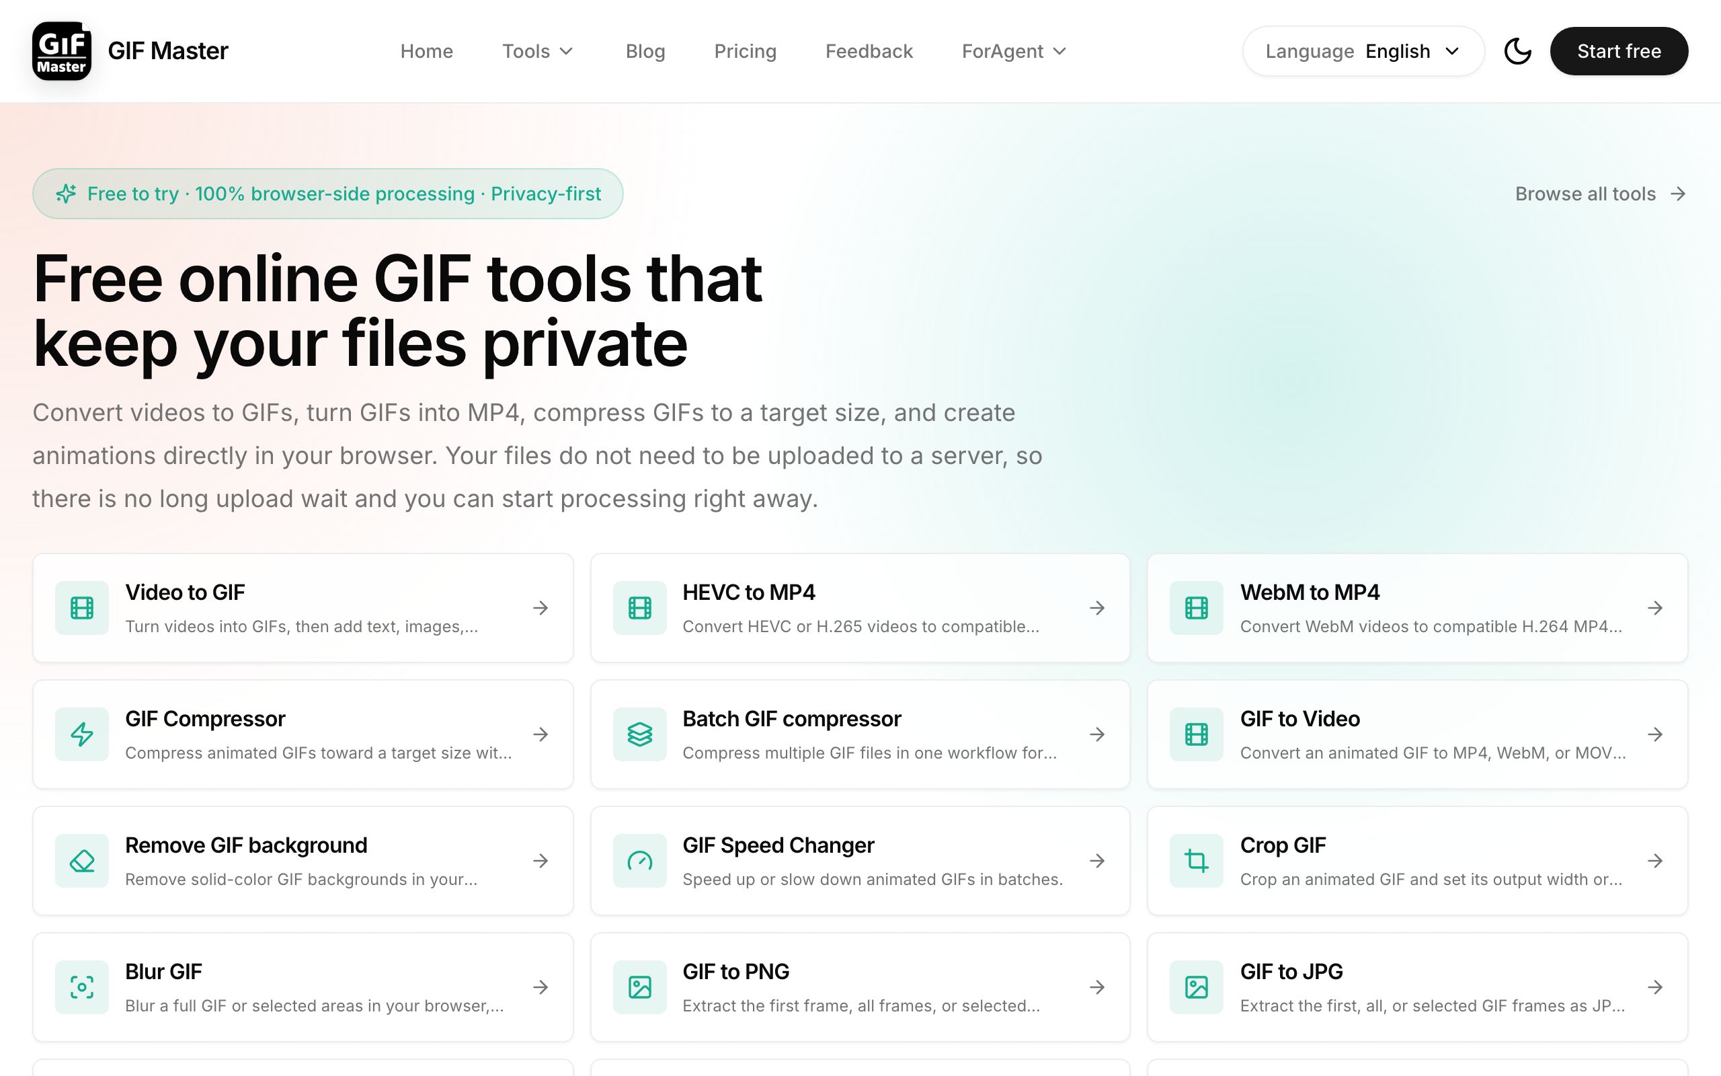Click the arrow on Video to GIF card
The image size is (1721, 1076).
[541, 608]
